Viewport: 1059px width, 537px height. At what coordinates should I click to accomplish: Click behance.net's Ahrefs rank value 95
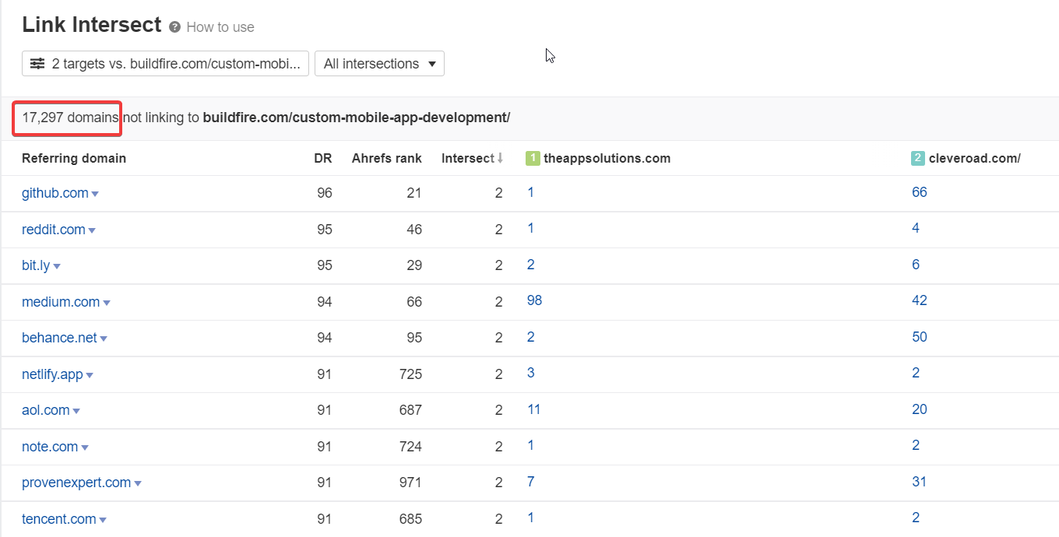[414, 338]
